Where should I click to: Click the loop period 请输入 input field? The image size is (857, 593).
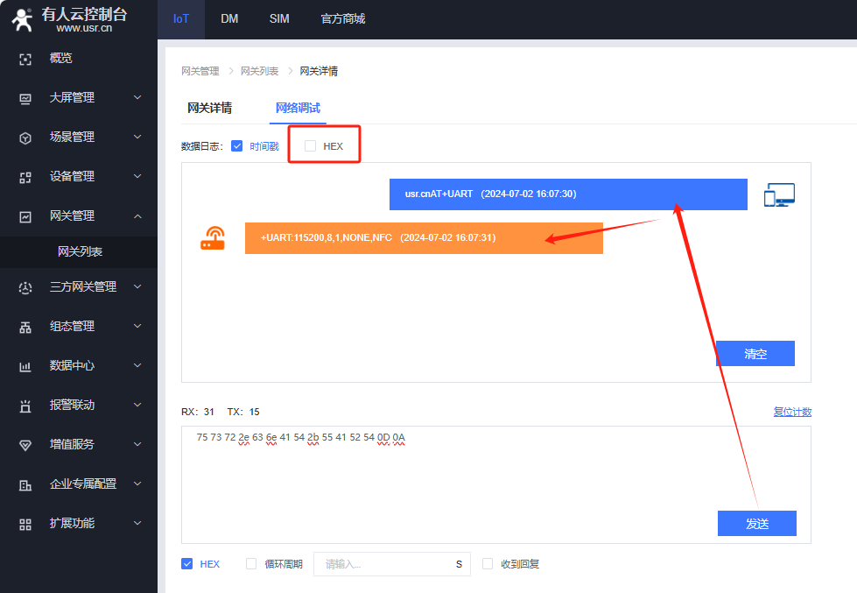tap(381, 564)
